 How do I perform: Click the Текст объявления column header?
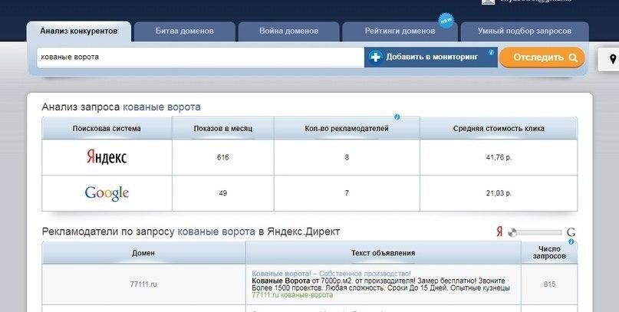click(383, 253)
